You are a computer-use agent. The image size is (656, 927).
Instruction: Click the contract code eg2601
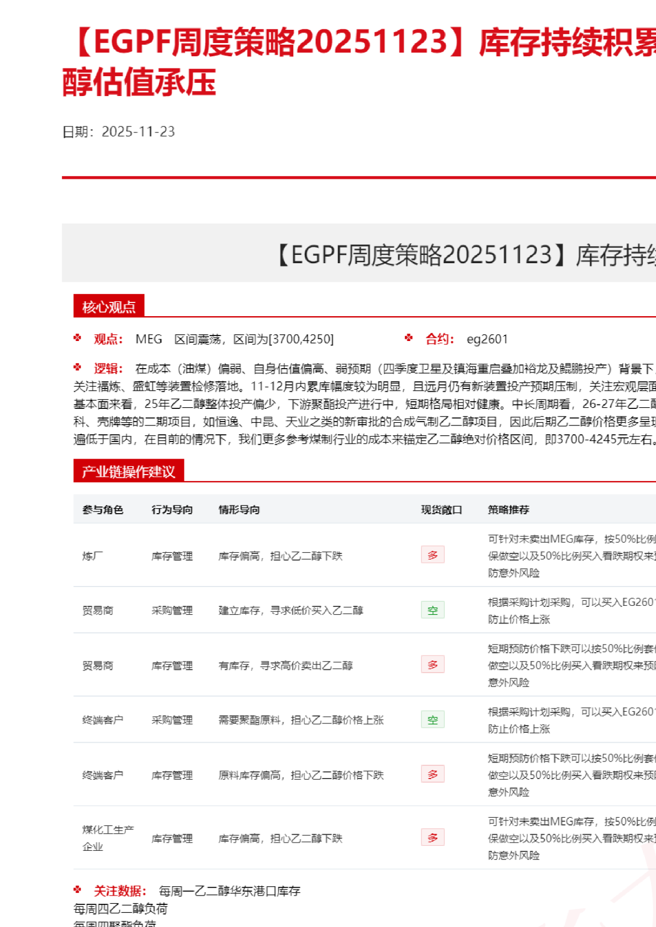(487, 339)
